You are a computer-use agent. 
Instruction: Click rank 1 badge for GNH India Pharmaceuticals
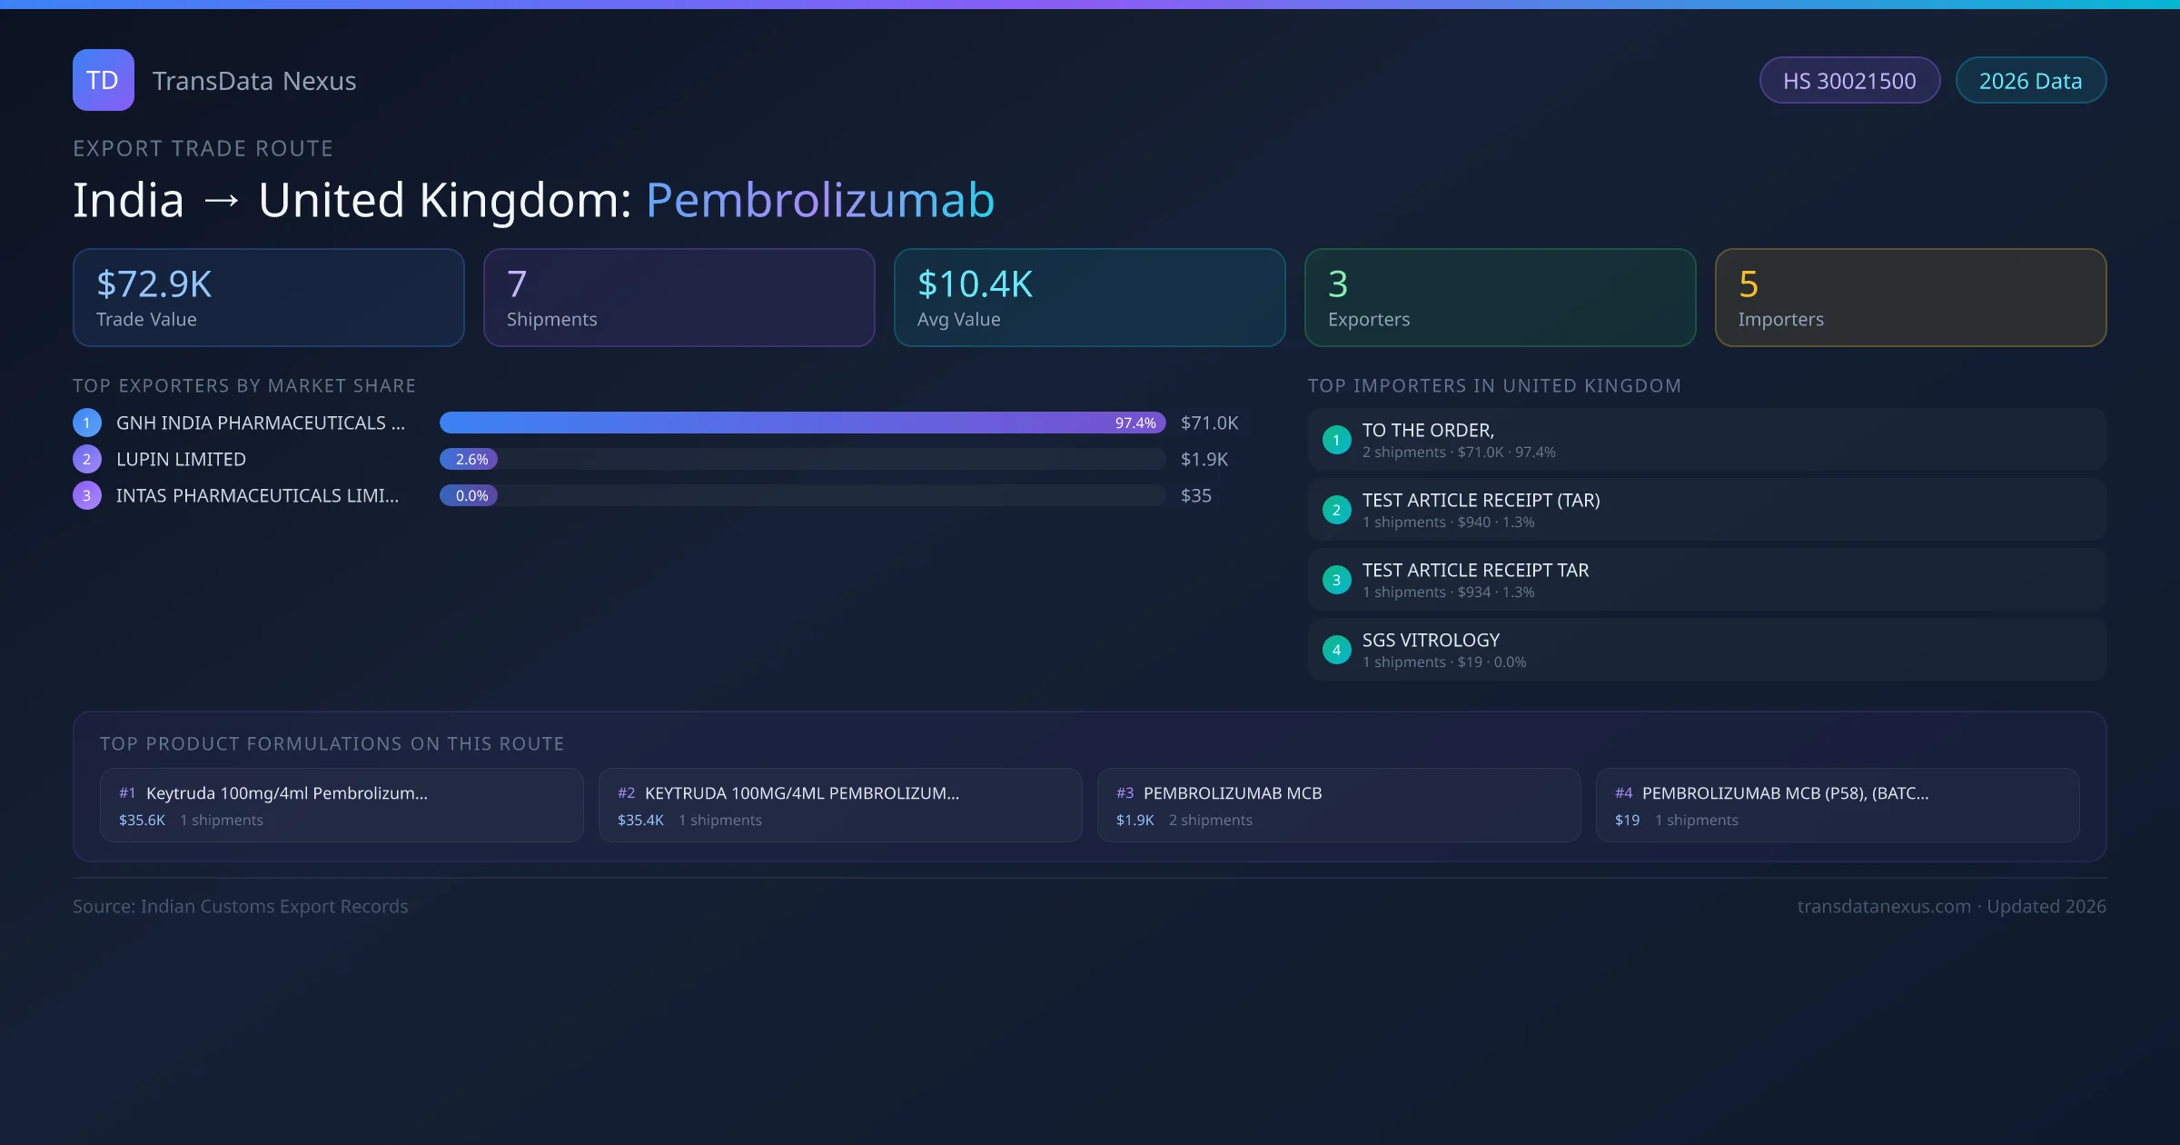coord(87,423)
